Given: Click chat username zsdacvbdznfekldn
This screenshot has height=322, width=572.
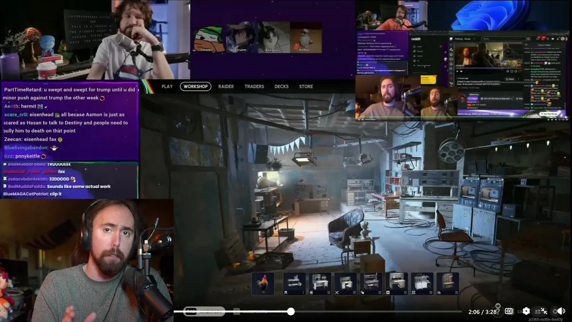Looking at the screenshot, I should tap(28, 179).
